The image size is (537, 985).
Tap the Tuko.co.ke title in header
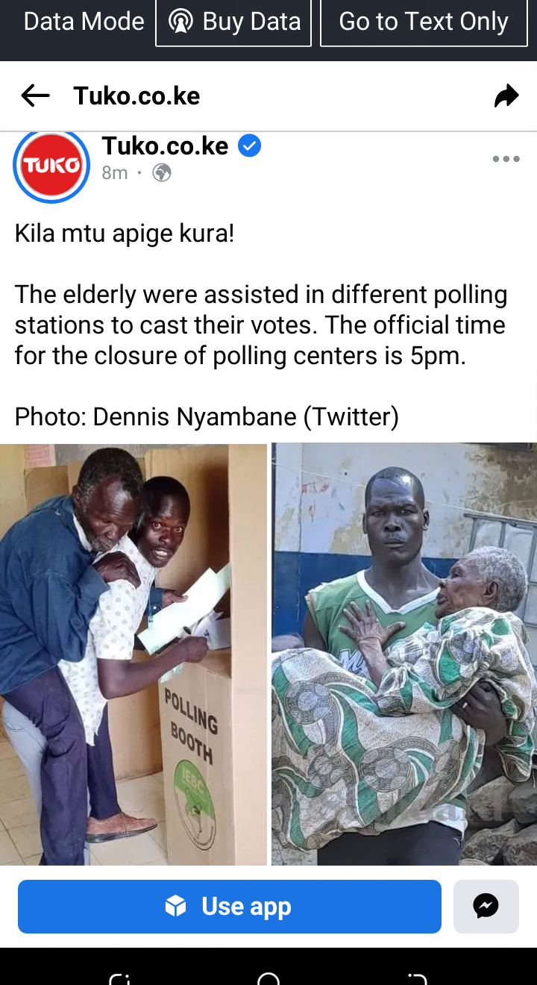click(x=136, y=96)
